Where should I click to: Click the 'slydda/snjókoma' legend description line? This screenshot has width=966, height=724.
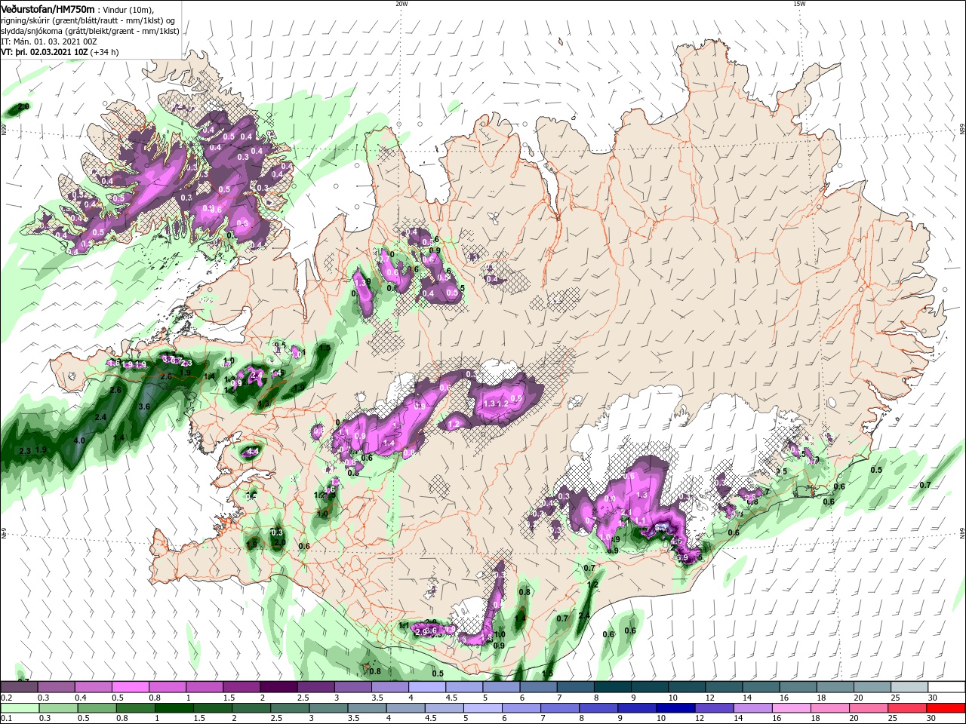(x=90, y=31)
